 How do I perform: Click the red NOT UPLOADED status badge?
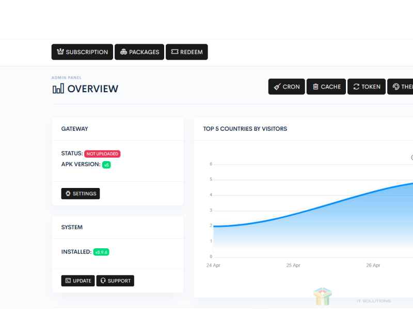coord(102,153)
